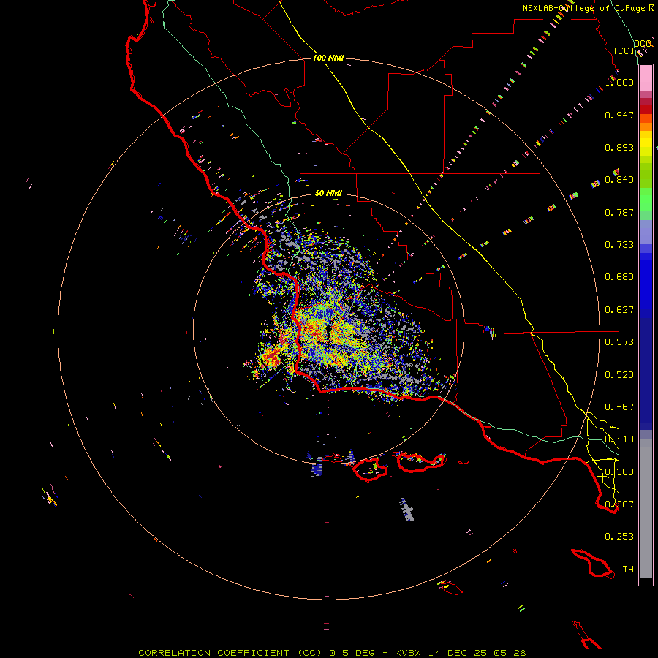Viewport: 658px width, 658px height.
Task: Pick the pink swatch at top of legend
Action: click(646, 78)
